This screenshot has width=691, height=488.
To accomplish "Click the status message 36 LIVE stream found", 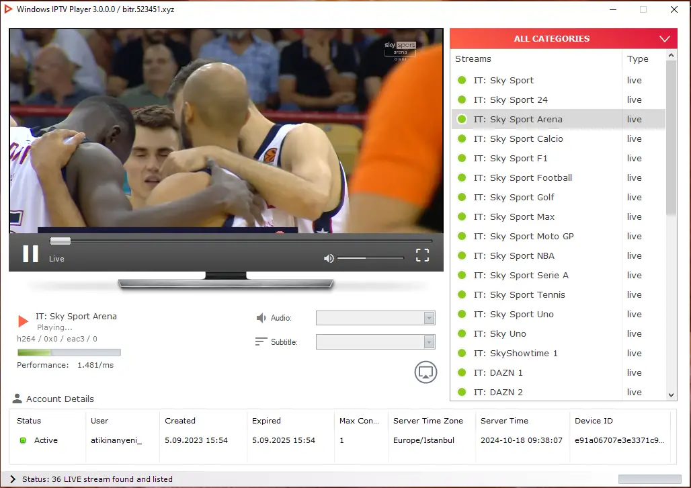I will point(97,479).
